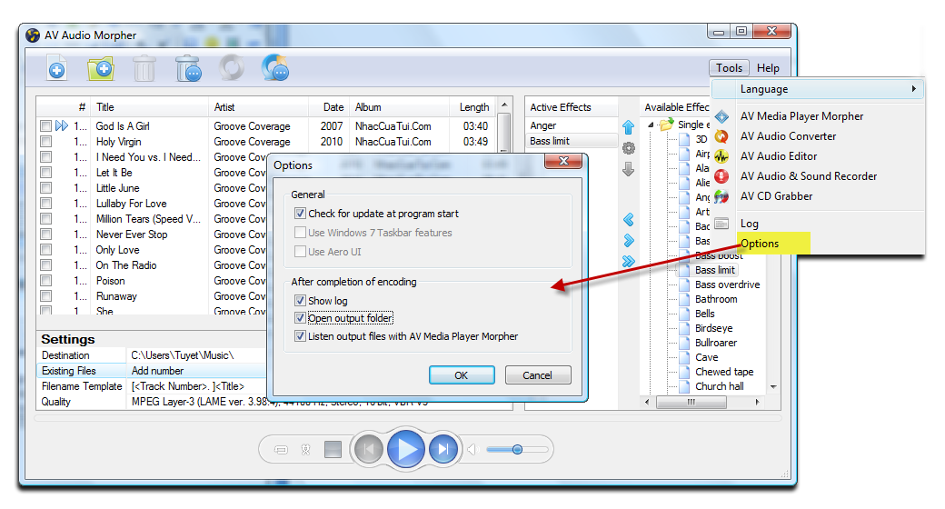This screenshot has width=945, height=509.
Task: Click the repeat playback icon
Action: point(281,450)
